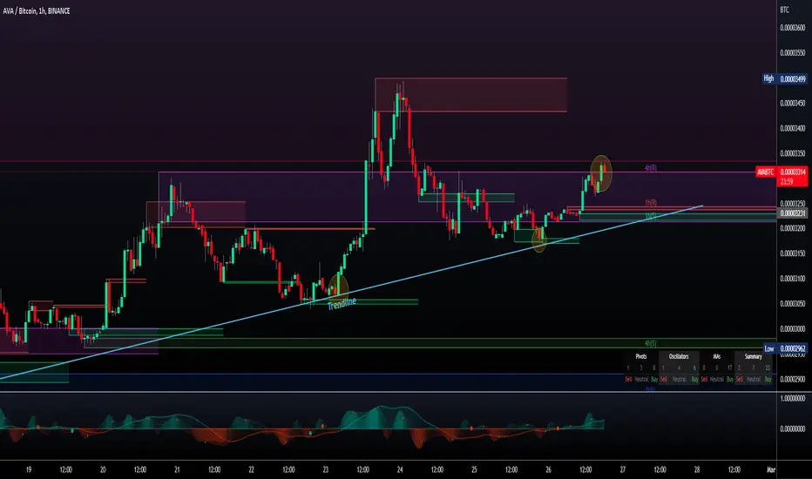Click the Sell label under Pivots
This screenshot has height=479, width=812.
tap(628, 379)
